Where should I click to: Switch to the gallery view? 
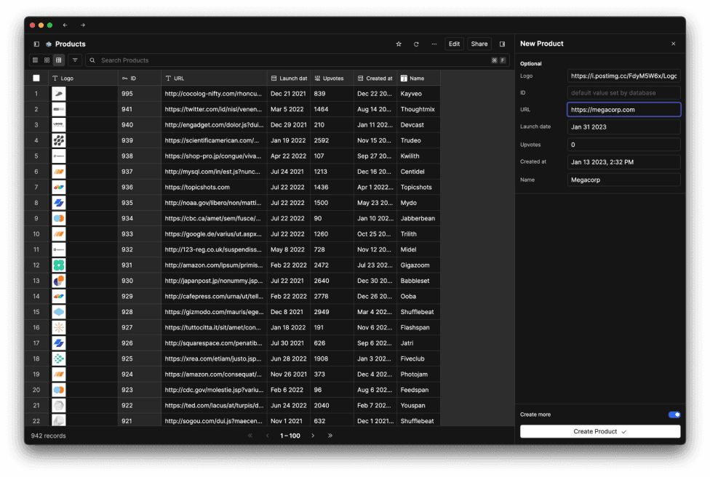pos(47,60)
